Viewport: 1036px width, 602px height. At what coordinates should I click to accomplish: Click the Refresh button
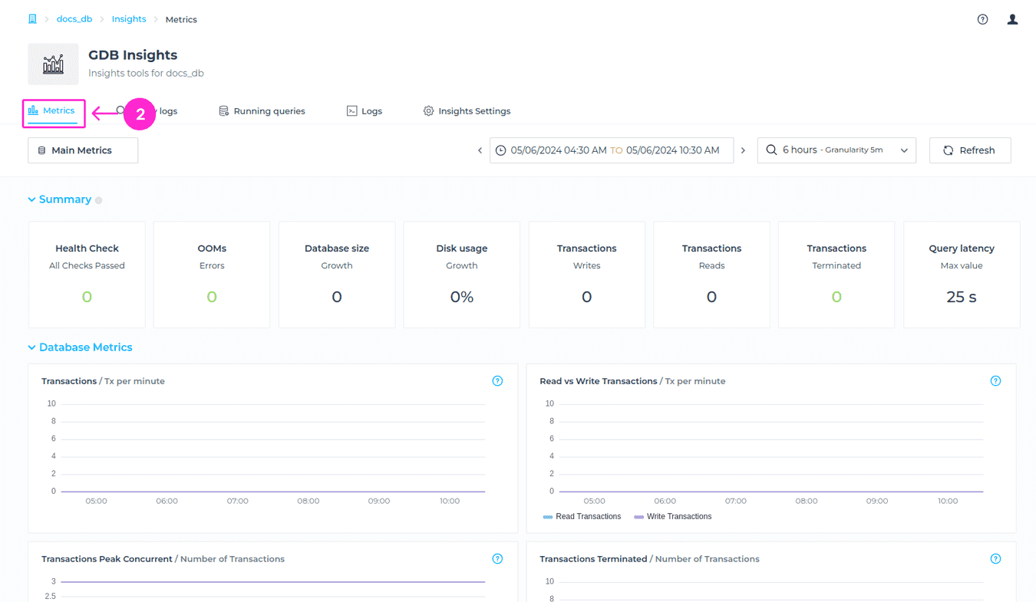[x=970, y=150]
